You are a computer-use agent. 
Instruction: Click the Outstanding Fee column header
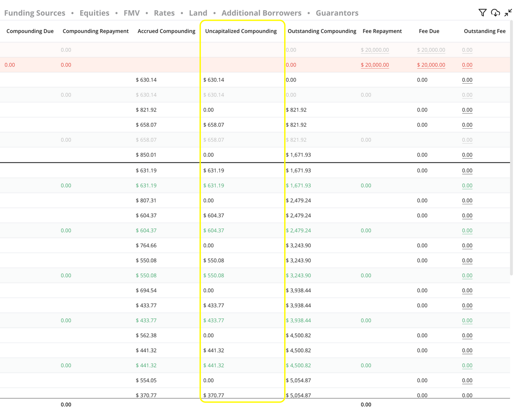pos(485,31)
